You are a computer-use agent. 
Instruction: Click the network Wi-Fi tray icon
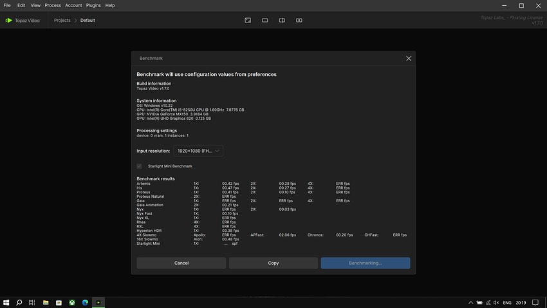coord(488,302)
